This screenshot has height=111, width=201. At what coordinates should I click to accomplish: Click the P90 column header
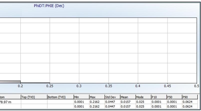tap(190, 97)
